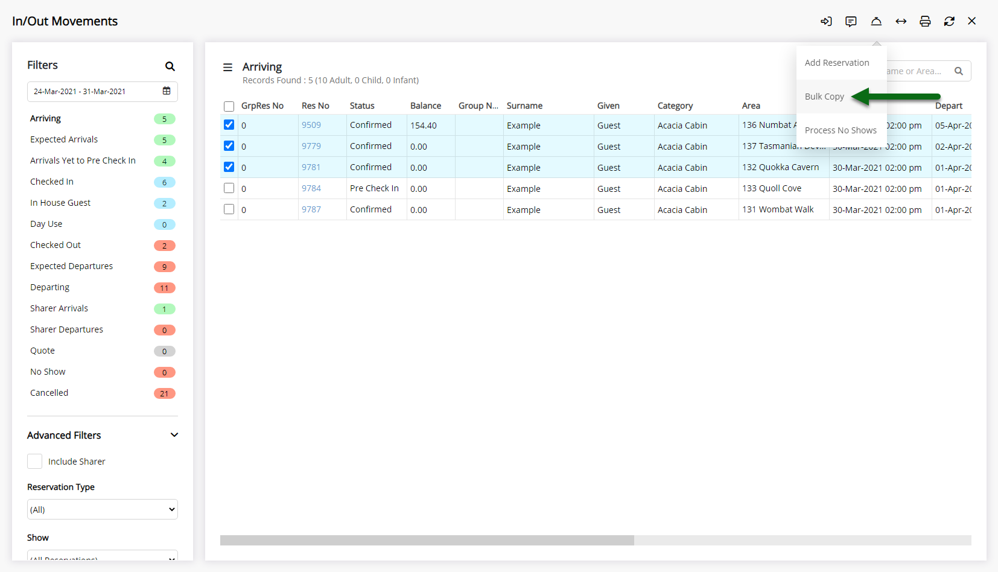Sort by the Surname column header

pyautogui.click(x=524, y=106)
